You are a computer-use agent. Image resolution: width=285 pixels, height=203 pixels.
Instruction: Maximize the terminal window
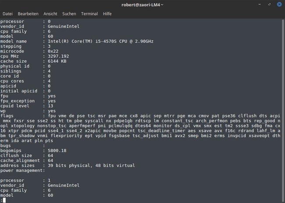pos(269,4)
